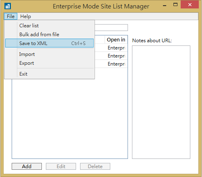Maximize the Site List Manager window
The height and width of the screenshot is (177, 202).
(x=175, y=5)
